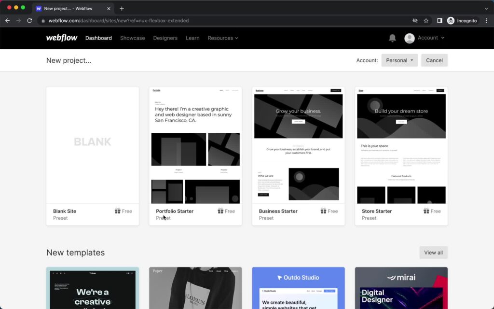Viewport: 494px width, 309px height.
Task: Open the Account dropdown menu
Action: 431,38
